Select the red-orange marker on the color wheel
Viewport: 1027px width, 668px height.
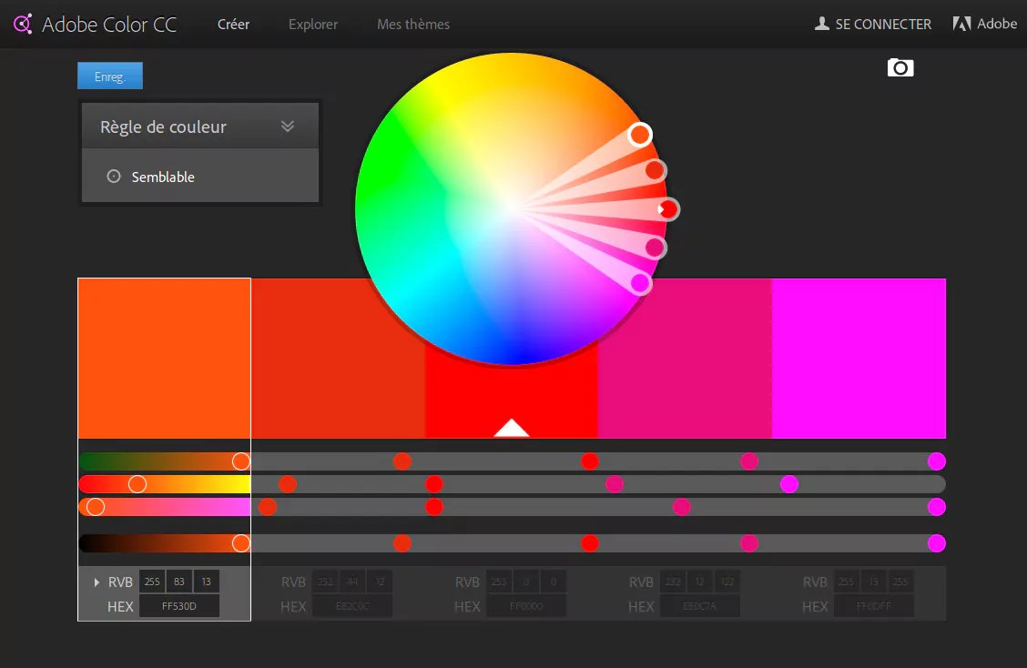655,170
